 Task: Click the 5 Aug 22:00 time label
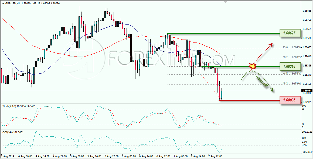click(x=112, y=156)
